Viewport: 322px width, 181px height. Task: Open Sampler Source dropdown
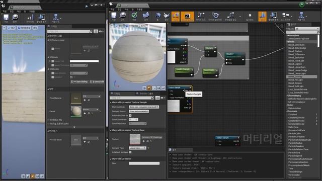pos(139,111)
